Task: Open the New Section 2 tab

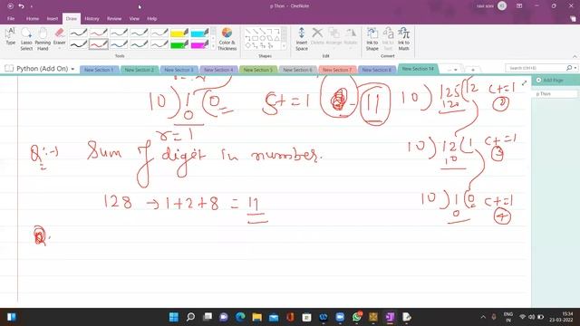Action: [140, 70]
